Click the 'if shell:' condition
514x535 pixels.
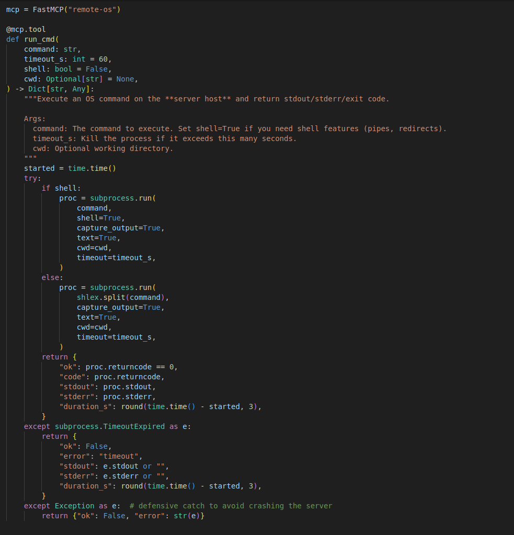click(x=61, y=188)
